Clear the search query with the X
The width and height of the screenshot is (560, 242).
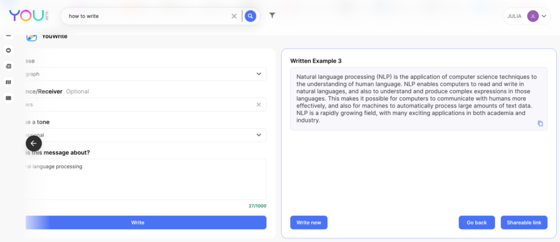click(x=234, y=16)
